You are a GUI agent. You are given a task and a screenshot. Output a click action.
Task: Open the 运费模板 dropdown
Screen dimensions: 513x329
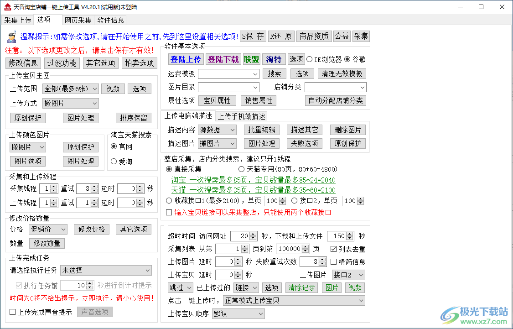point(228,74)
